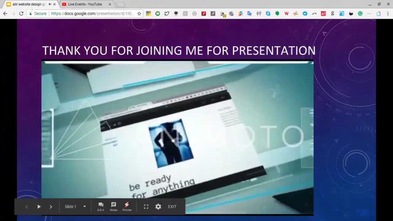This screenshot has height=221, width=393.
Task: Bookmark this page with star icon
Action: pos(139,14)
